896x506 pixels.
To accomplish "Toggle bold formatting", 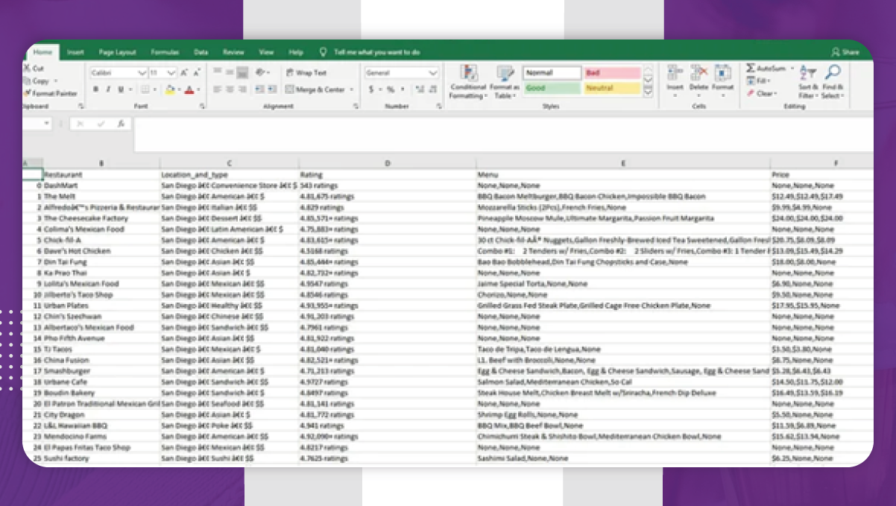I will coord(96,89).
